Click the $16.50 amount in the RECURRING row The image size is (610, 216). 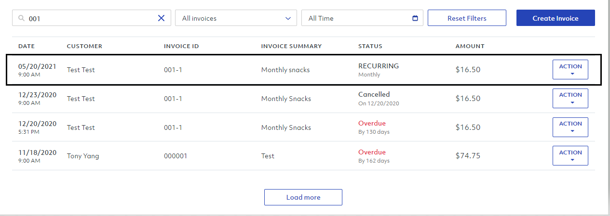coord(468,70)
